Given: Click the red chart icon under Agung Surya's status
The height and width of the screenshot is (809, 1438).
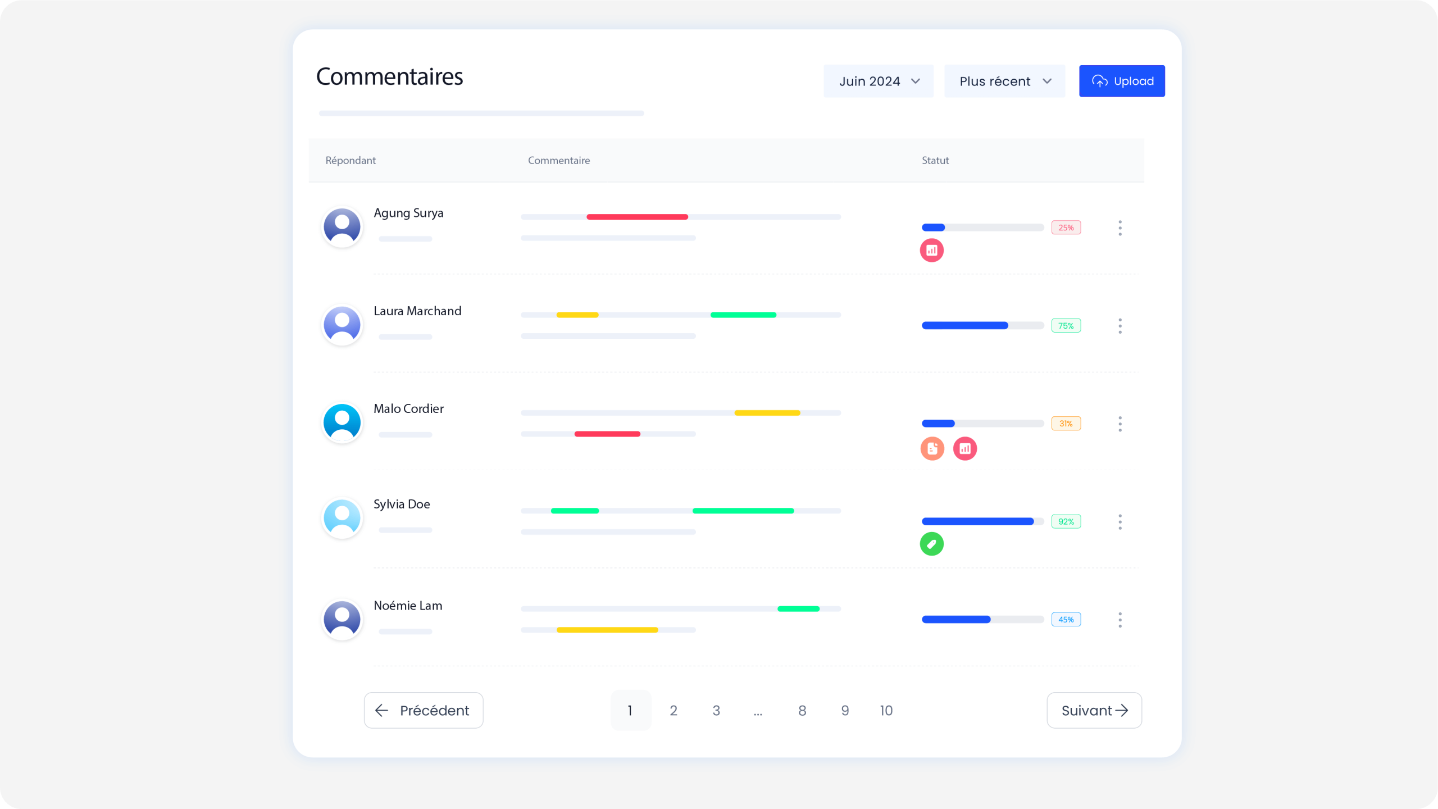Looking at the screenshot, I should (x=931, y=251).
